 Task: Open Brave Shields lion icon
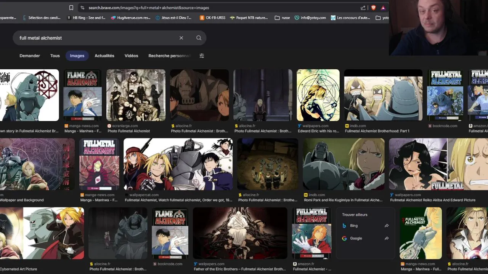point(373,8)
